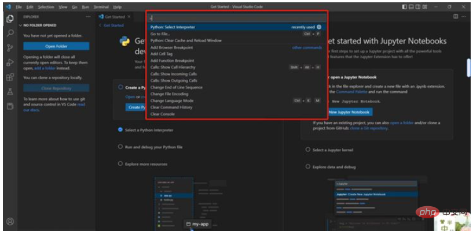Open the Explorer more actions ellipsis
473x231 pixels.
click(x=88, y=17)
